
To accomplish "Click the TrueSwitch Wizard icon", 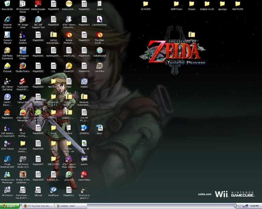I will [x=23, y=81].
